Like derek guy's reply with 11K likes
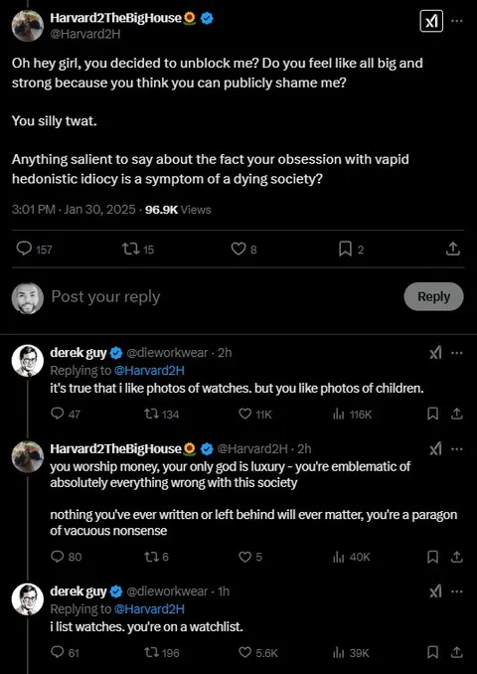This screenshot has height=674, width=477. coord(255,414)
